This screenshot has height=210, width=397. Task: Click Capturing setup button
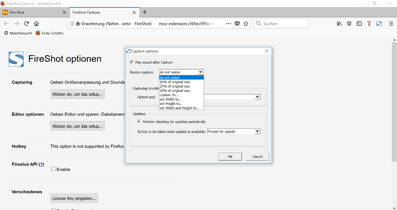[x=78, y=94]
